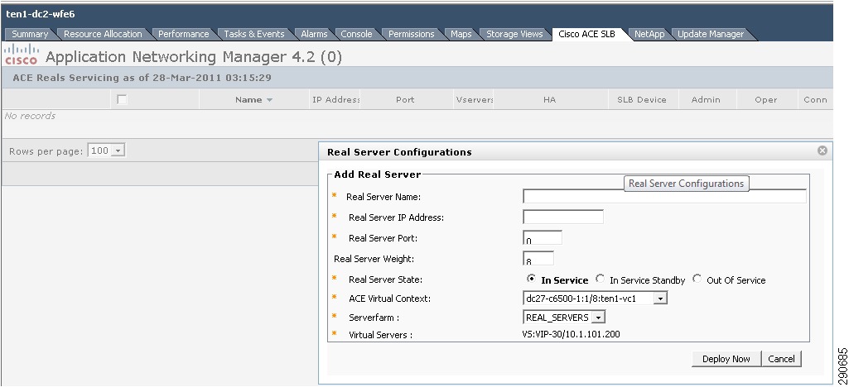Click into the Real Server Port field
Image resolution: width=849 pixels, height=387 pixels.
543,237
